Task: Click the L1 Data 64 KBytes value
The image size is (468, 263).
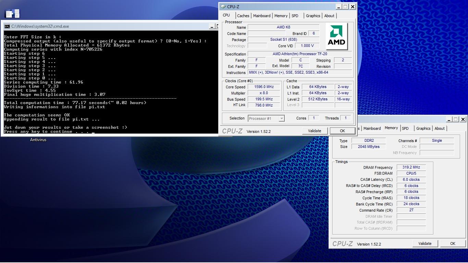Action: (318, 87)
